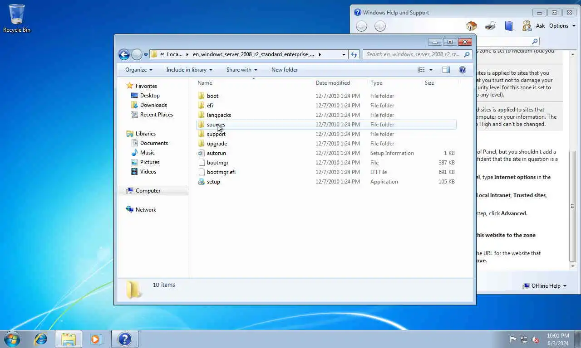Change view with the view icon
This screenshot has height=348, width=581.
421,70
